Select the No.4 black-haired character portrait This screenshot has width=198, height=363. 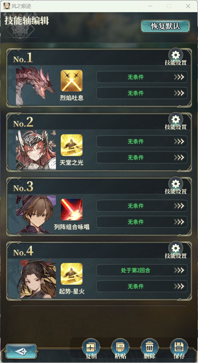tap(36, 279)
